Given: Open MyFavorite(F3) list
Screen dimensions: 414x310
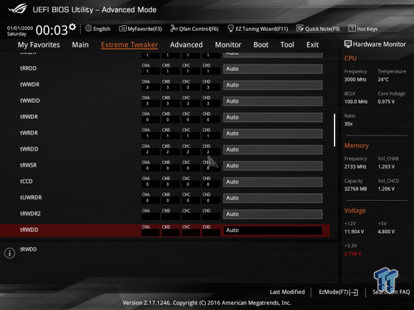Looking at the screenshot, I should pos(140,29).
